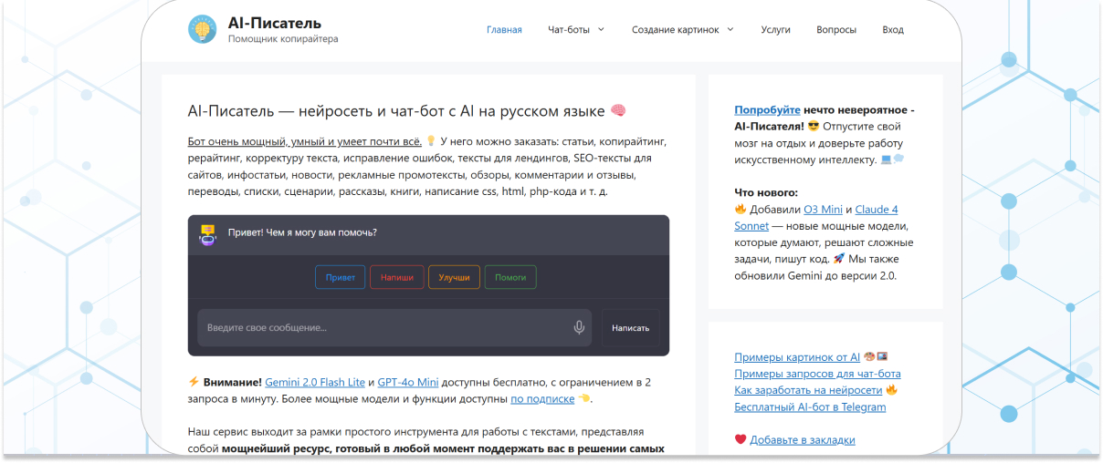Click the Напиши quick-reply button
1103x463 pixels.
397,277
